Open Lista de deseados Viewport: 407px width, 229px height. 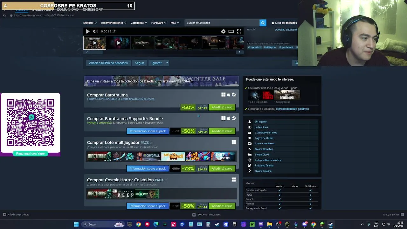[284, 23]
